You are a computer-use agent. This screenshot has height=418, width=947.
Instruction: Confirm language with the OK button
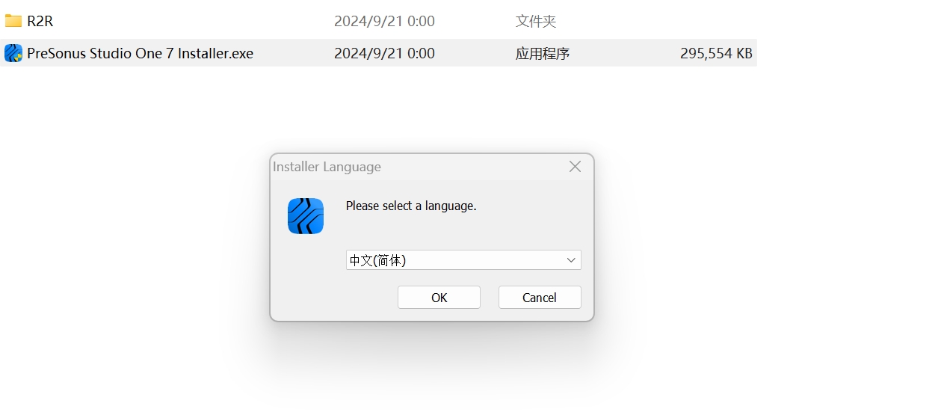[x=439, y=298]
